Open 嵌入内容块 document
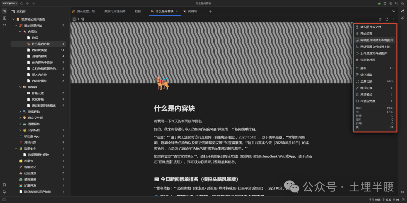 pos(38,74)
